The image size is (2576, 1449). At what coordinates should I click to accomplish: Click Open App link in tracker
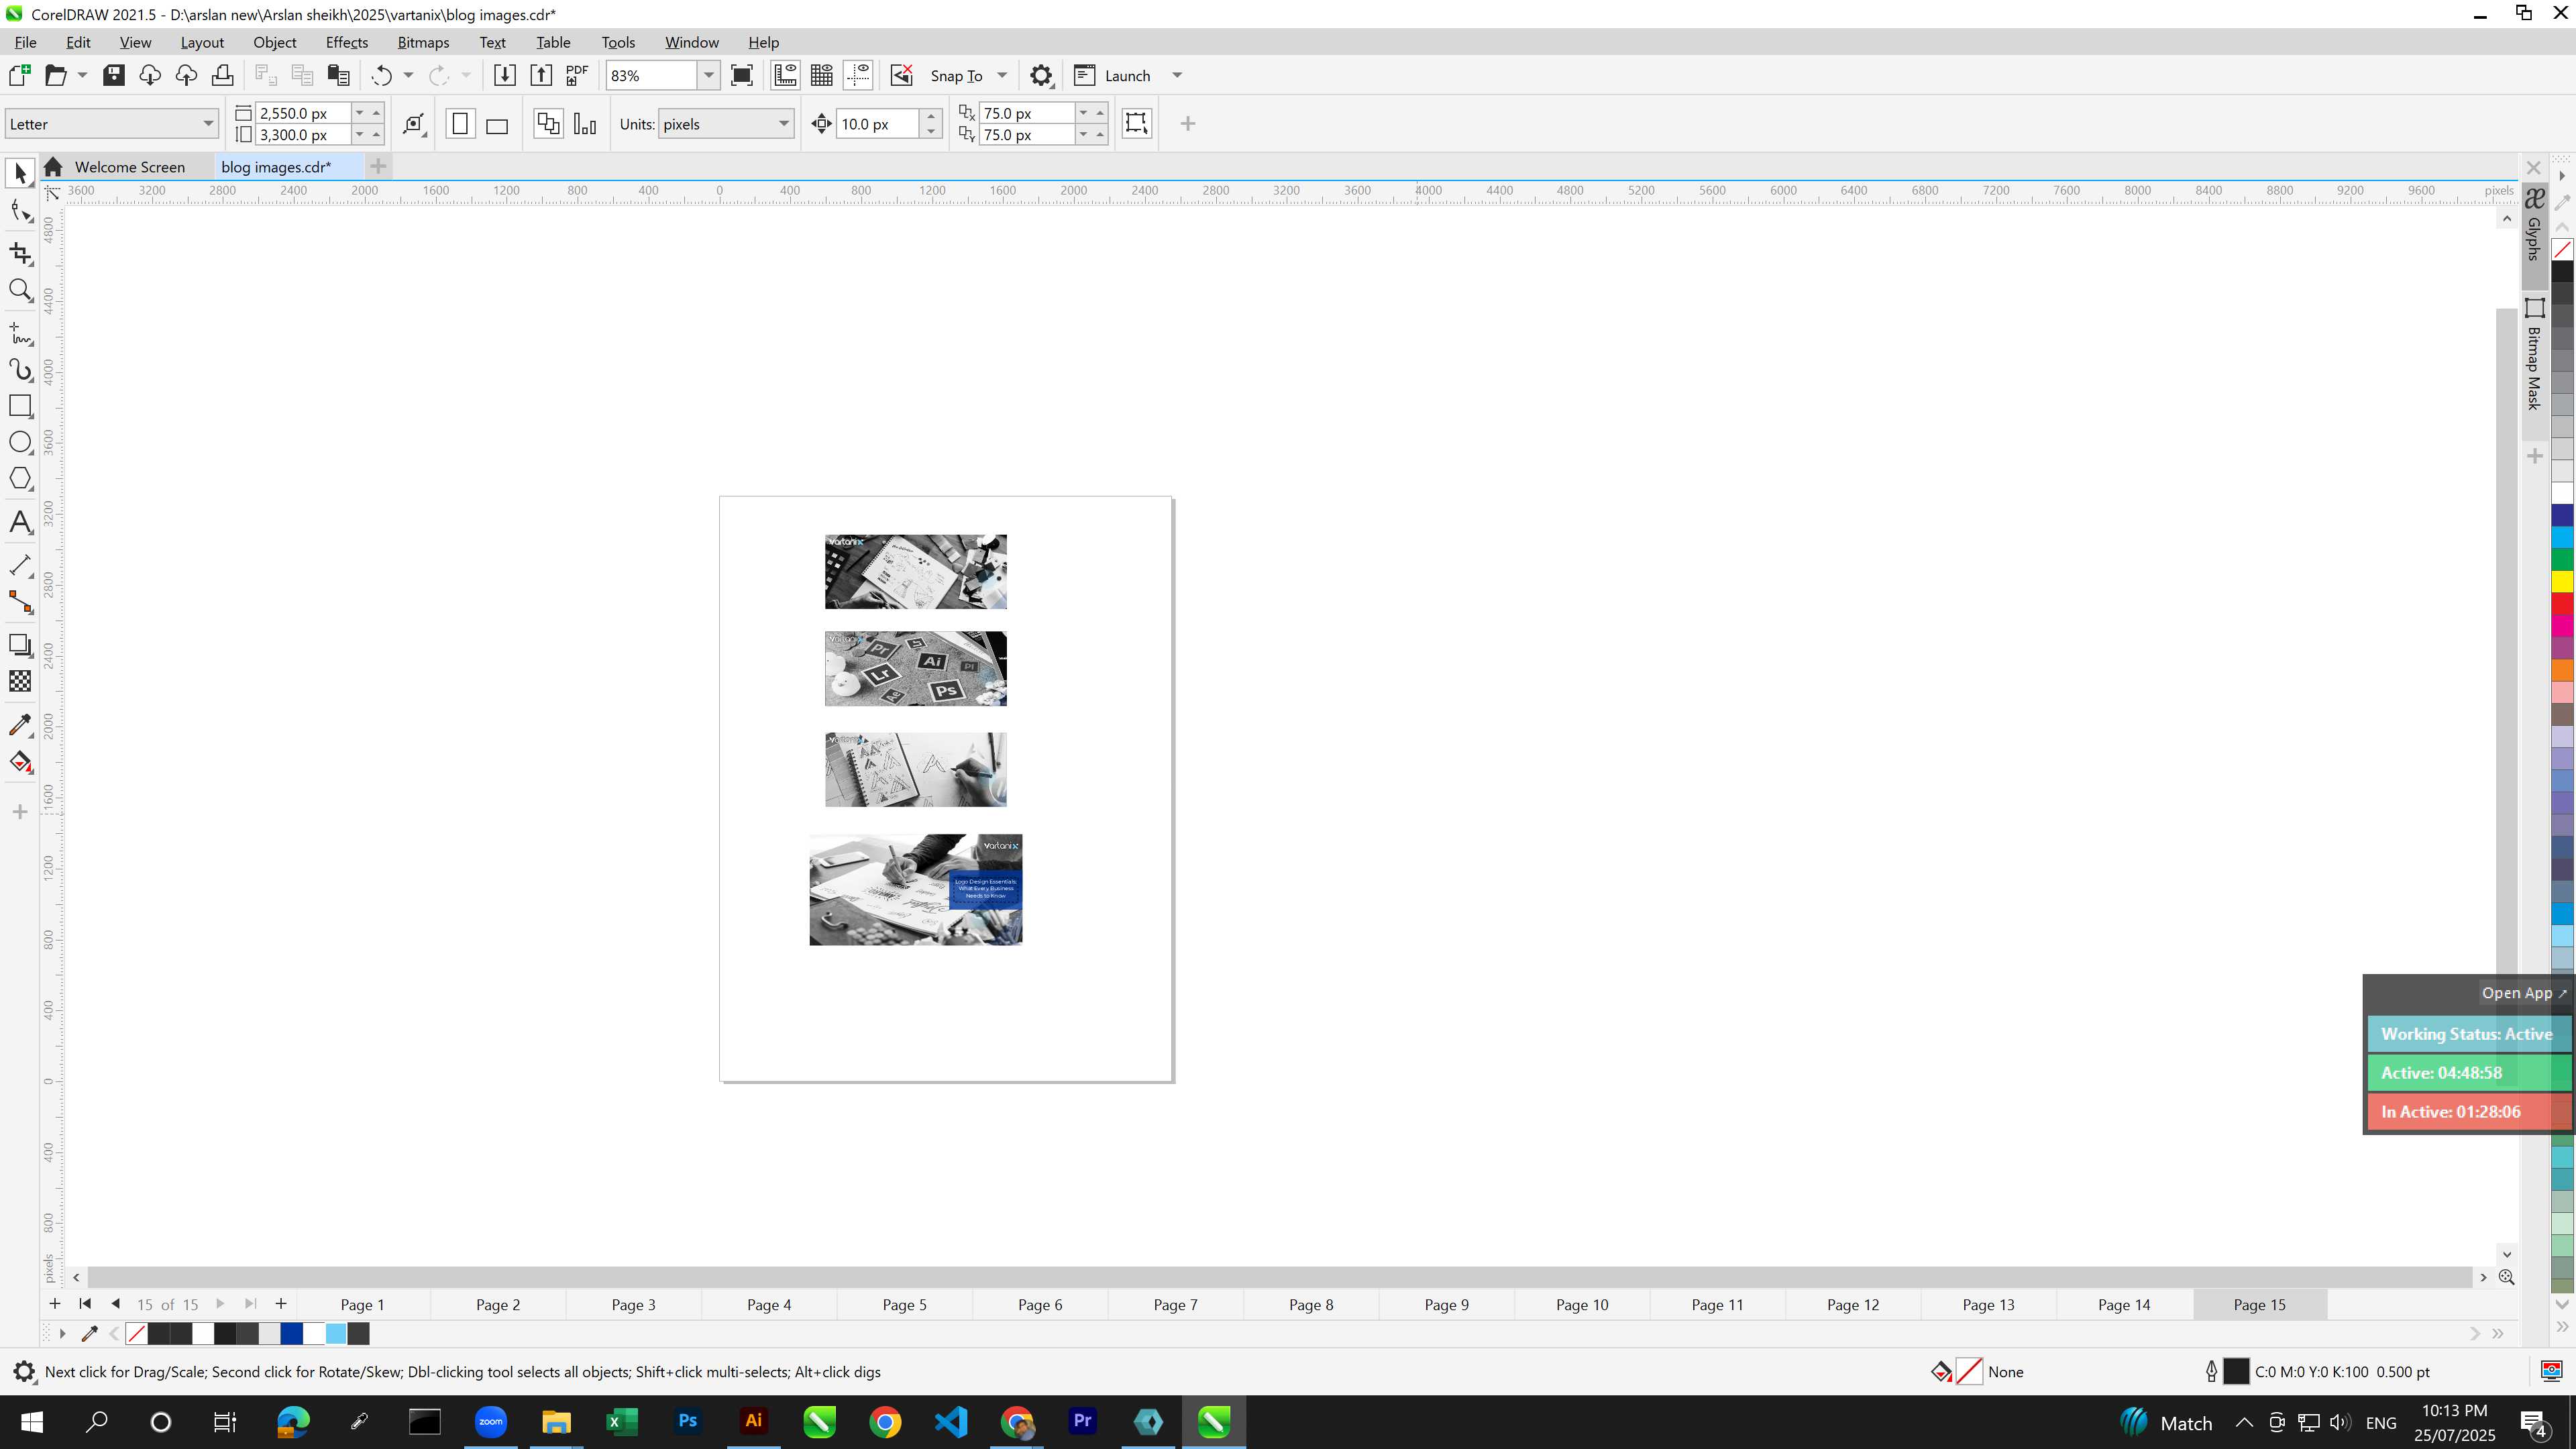click(x=2523, y=993)
